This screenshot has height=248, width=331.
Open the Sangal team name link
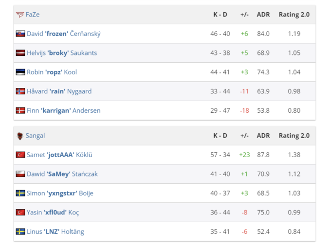pos(35,136)
